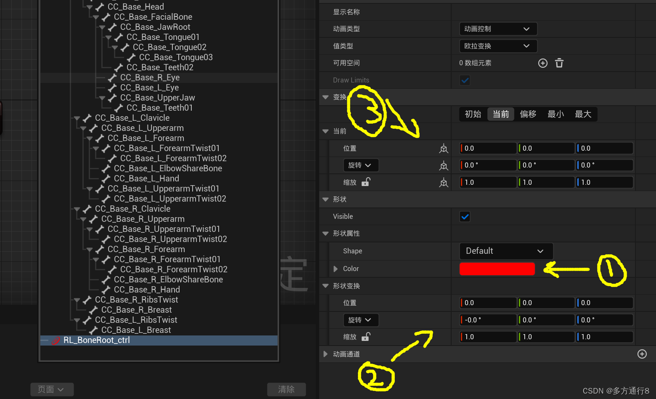This screenshot has width=656, height=399.
Task: Click 形状变换 旋转 X value -0.0
Action: (x=488, y=320)
